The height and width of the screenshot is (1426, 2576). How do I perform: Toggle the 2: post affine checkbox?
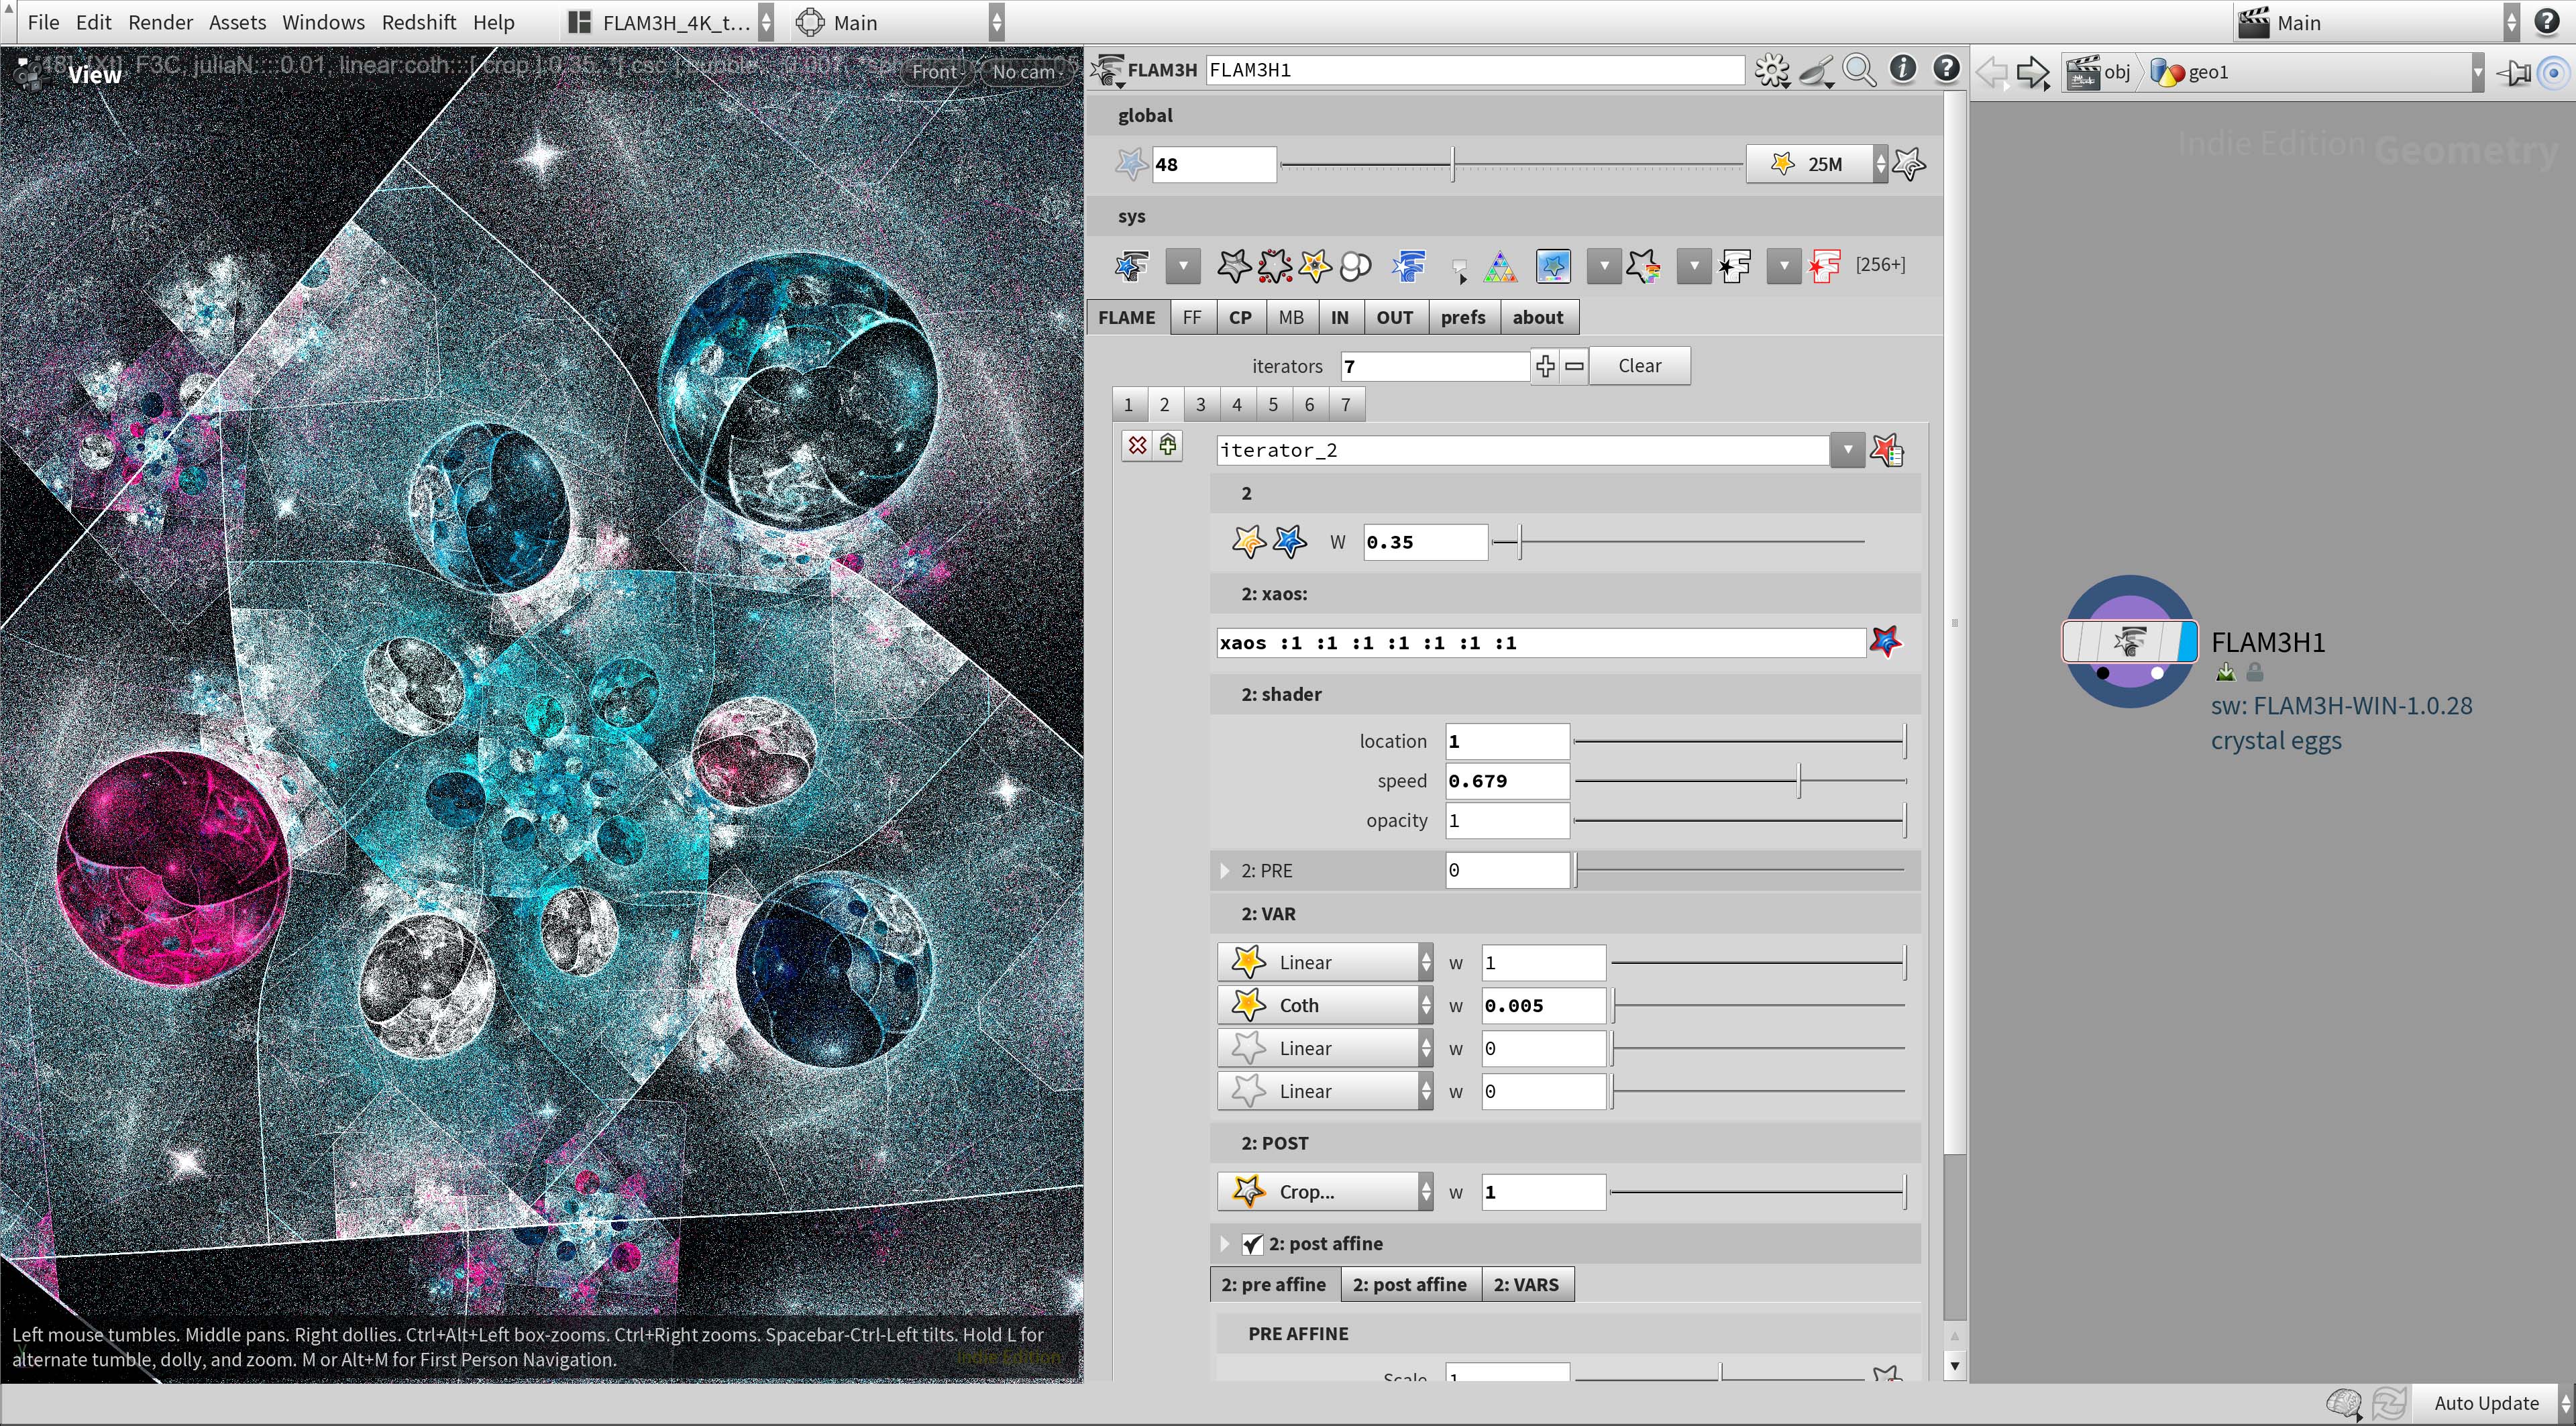1252,1243
